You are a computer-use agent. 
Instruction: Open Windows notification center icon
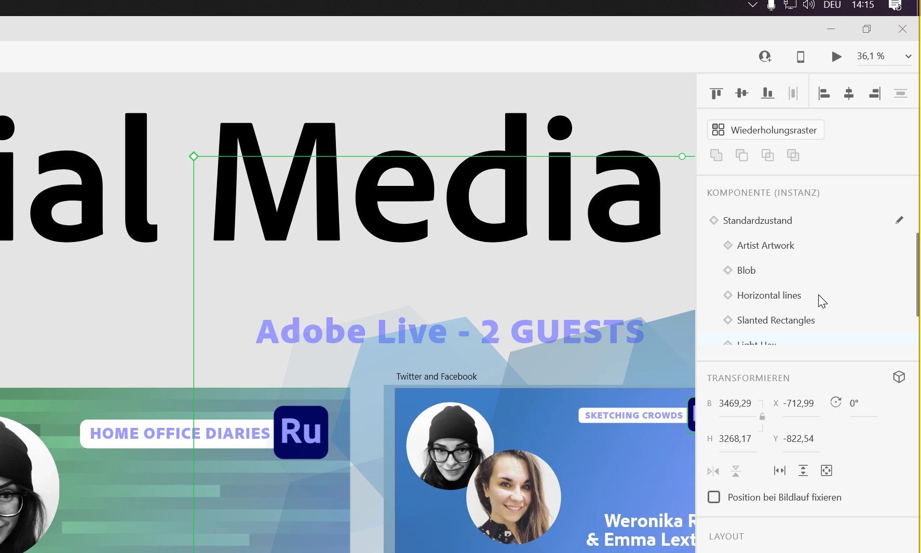point(896,5)
